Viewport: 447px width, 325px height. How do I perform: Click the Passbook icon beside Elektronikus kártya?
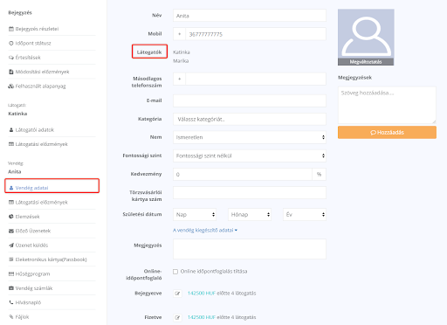pos(11,259)
